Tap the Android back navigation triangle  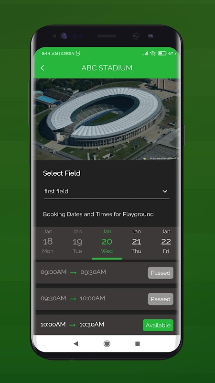(x=76, y=344)
